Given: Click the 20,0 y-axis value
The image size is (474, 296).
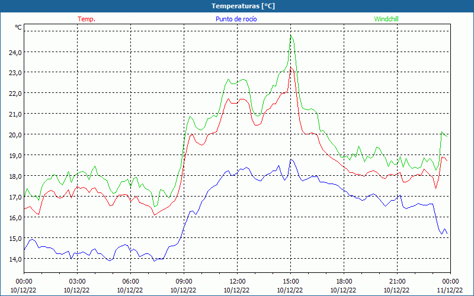Looking at the screenshot, I should coord(15,135).
